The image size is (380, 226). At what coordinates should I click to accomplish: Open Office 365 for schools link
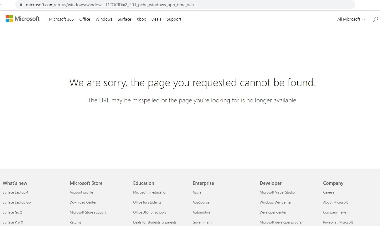coord(150,212)
